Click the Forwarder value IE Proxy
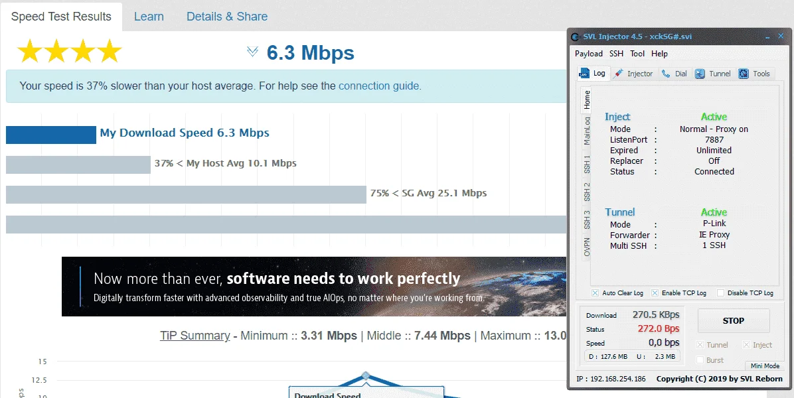794x398 pixels. 714,235
